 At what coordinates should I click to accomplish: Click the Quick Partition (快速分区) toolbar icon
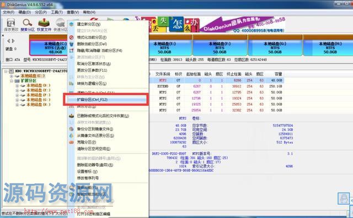click(x=60, y=24)
